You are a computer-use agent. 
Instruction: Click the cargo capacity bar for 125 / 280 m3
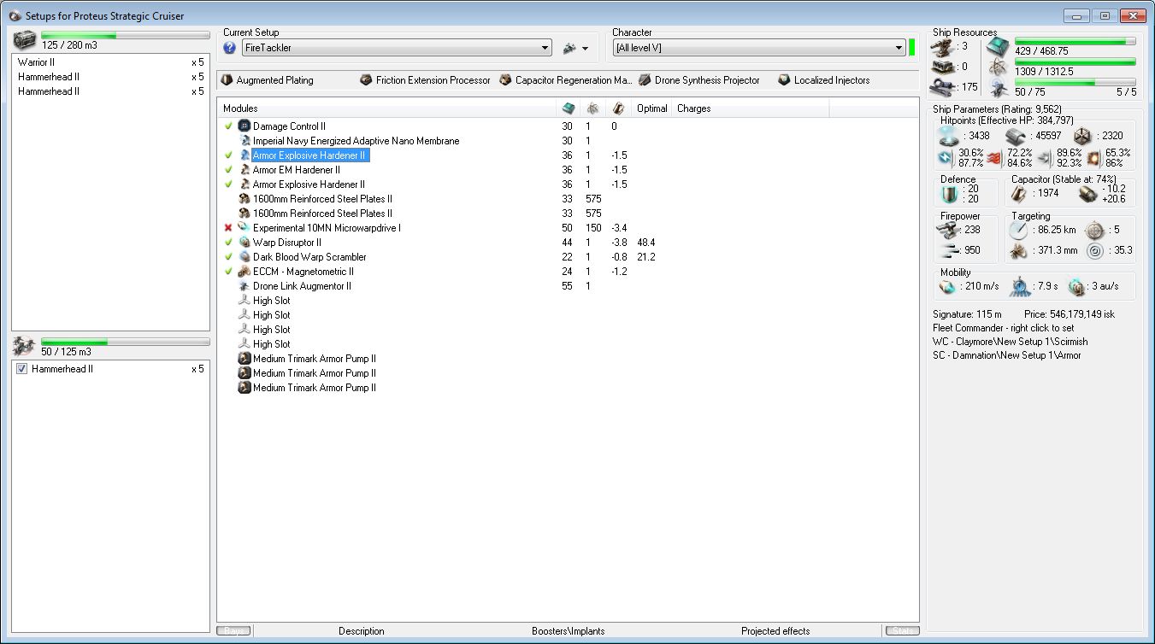coord(125,35)
